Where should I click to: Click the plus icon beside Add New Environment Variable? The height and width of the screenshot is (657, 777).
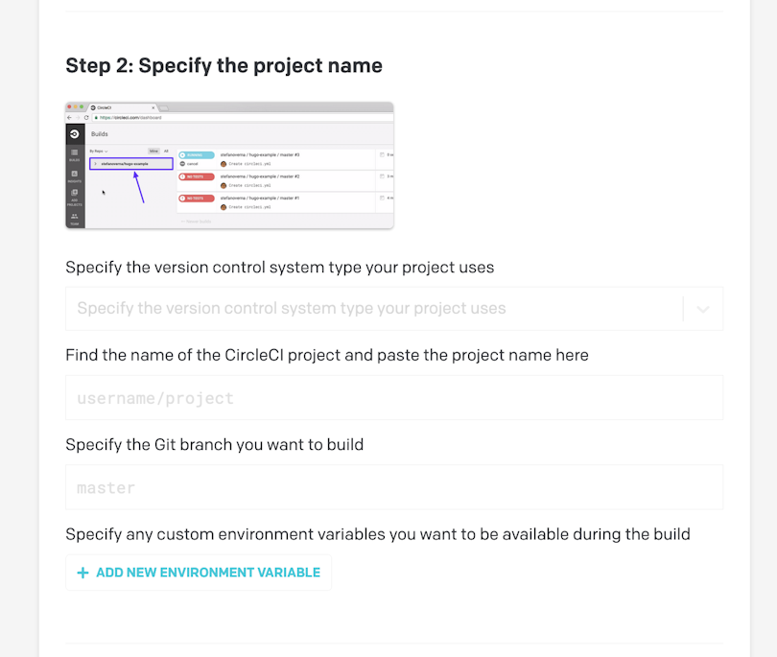[x=82, y=573]
